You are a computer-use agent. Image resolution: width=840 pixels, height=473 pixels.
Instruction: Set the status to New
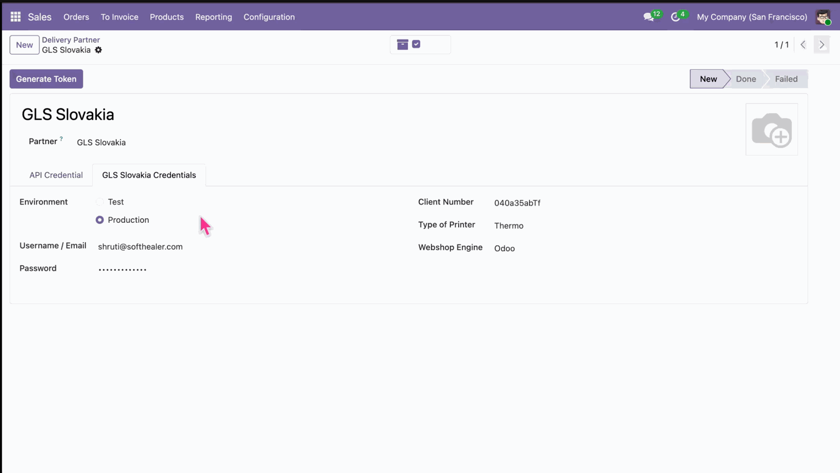pyautogui.click(x=707, y=79)
